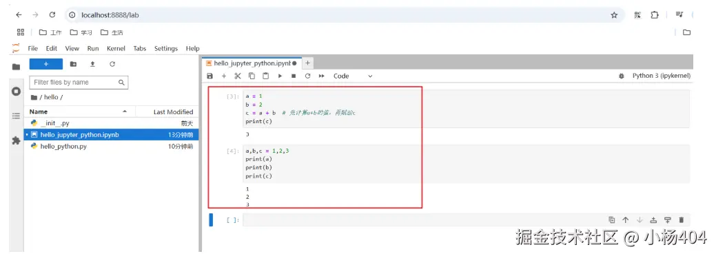Duplicate the active cell

tap(612, 220)
